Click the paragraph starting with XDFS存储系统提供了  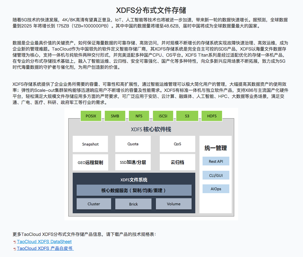pyautogui.click(x=150, y=93)
